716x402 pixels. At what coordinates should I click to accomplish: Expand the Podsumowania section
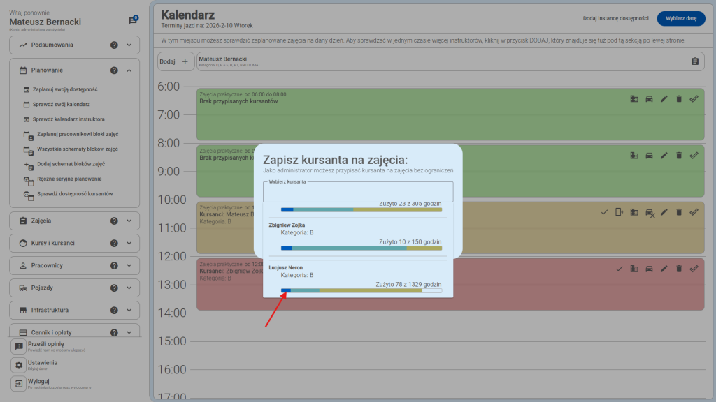coord(128,45)
